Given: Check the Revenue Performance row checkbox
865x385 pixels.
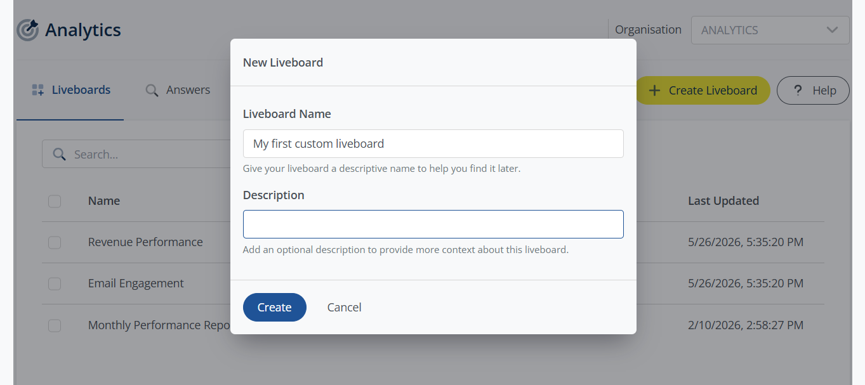Looking at the screenshot, I should click(x=55, y=242).
